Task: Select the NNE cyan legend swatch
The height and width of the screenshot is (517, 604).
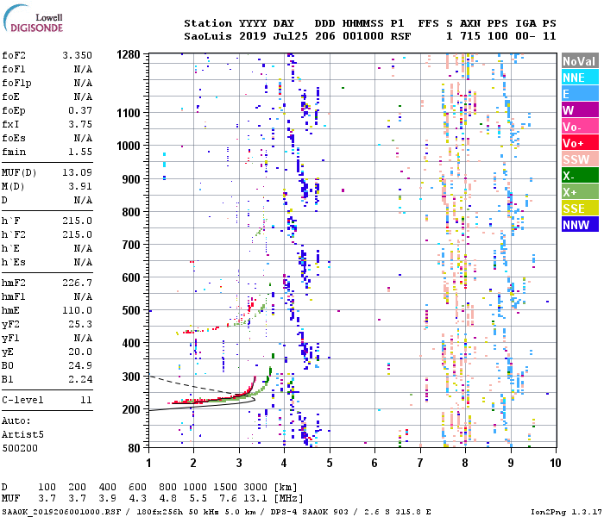Action: click(580, 78)
